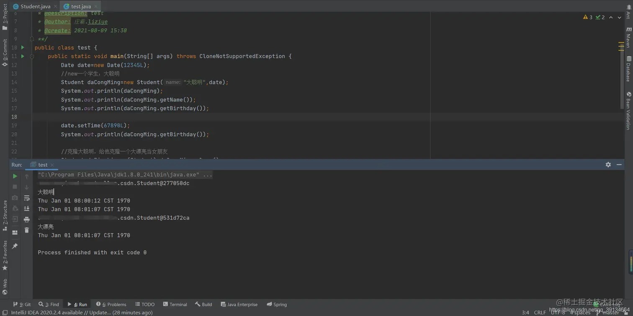
Task: Run class test from line 10 gutter arrow
Action: click(23, 47)
